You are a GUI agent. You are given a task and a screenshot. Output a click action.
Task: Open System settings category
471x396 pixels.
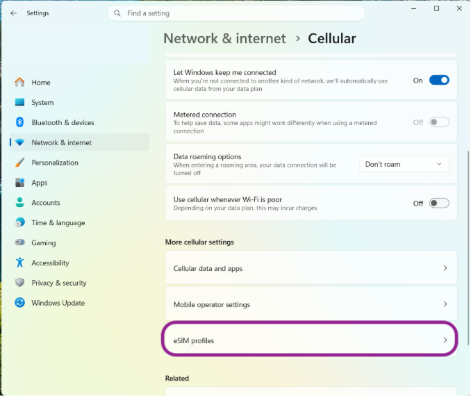80,102
